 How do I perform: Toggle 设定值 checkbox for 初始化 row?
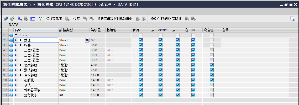pos(212,80)
